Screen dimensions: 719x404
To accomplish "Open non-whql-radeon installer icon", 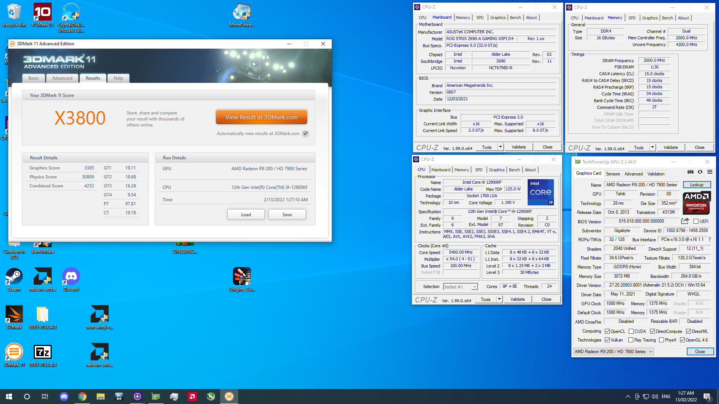I will 100,317.
